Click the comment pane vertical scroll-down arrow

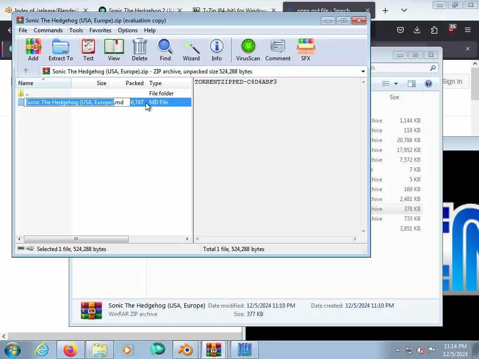tap(363, 231)
